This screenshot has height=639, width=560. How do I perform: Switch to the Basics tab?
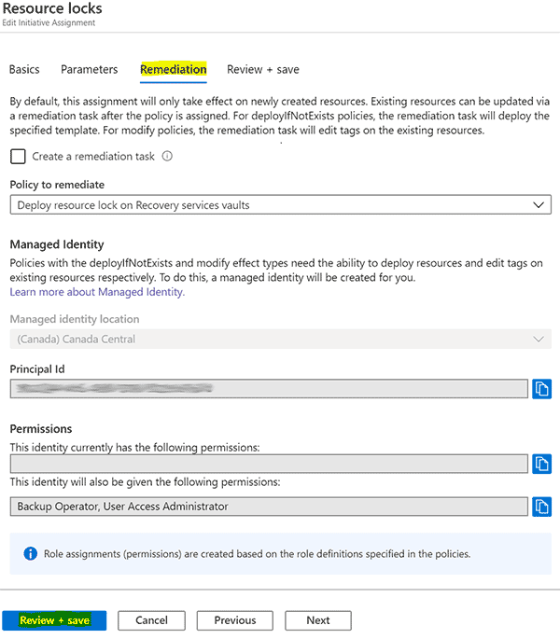pos(24,70)
